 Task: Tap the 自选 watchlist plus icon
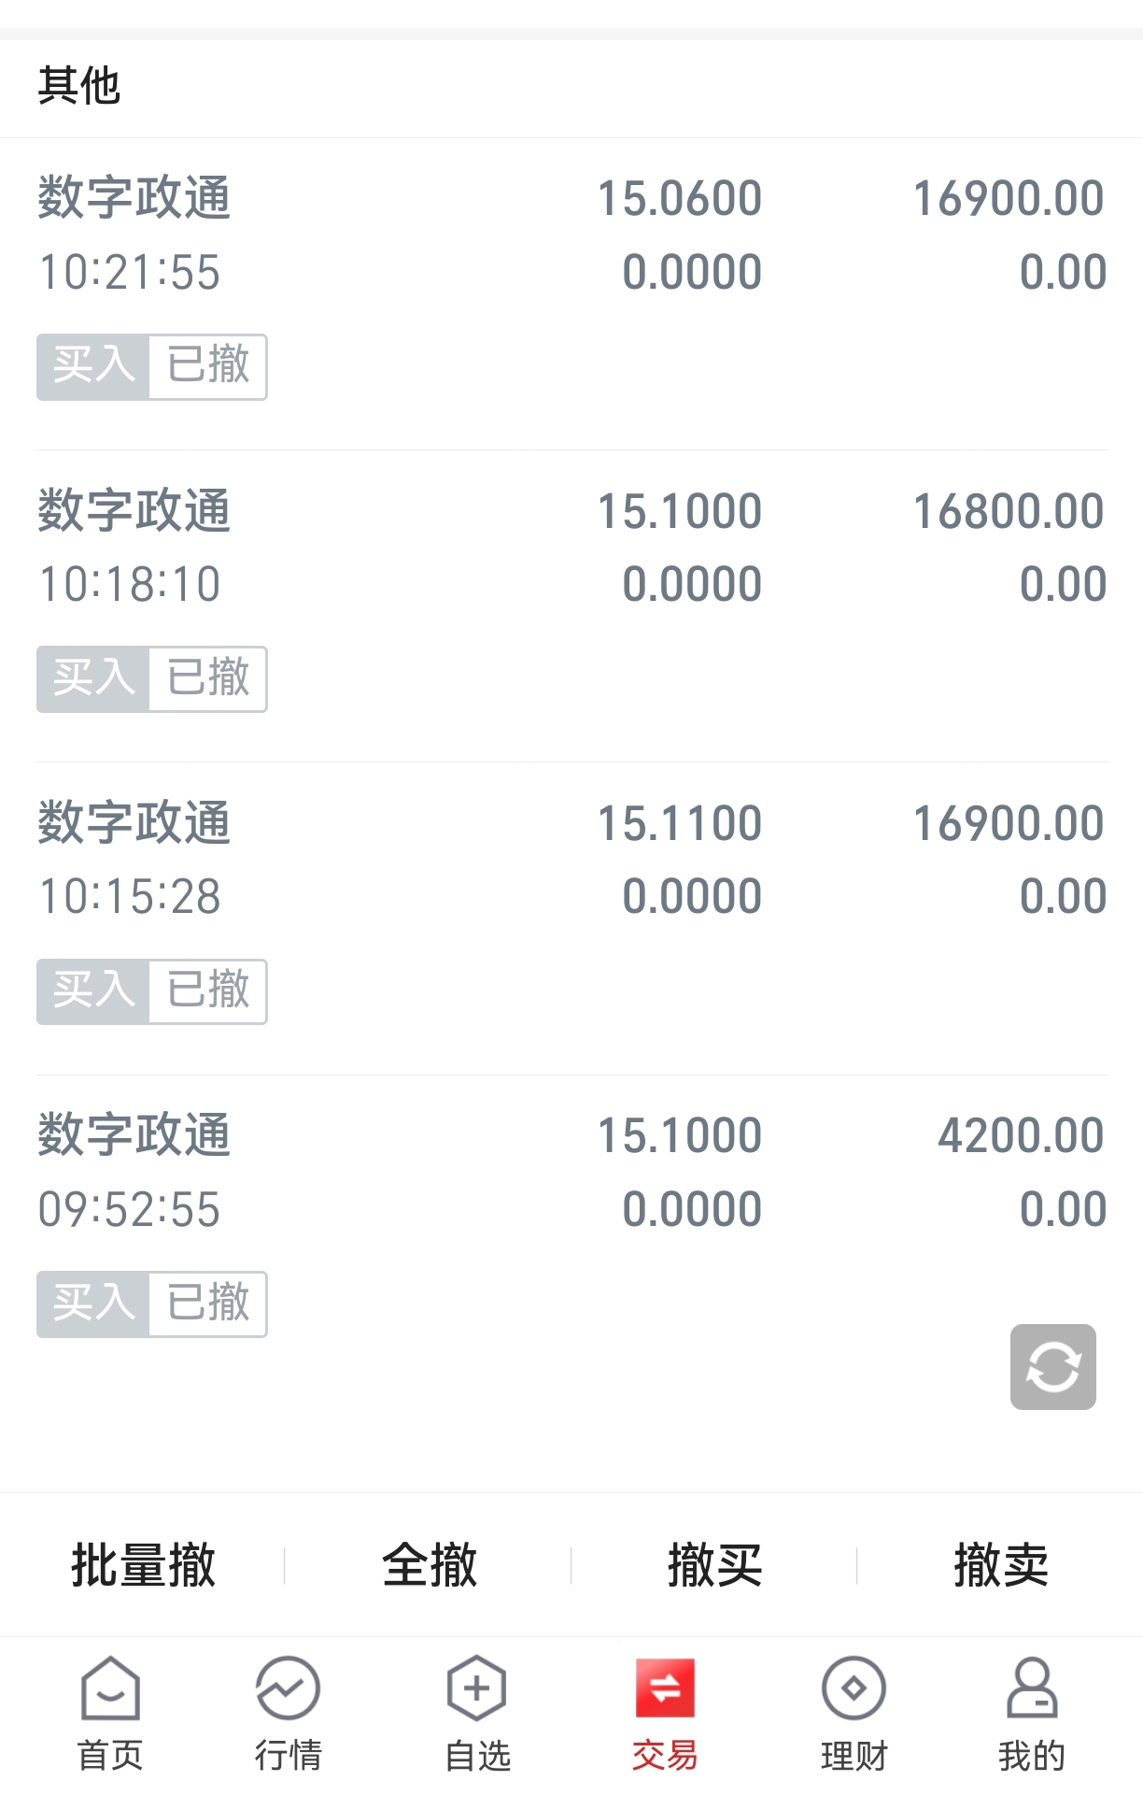click(477, 1689)
